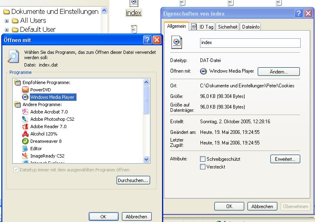Open the Dateiinfo tab
This screenshot has width=315, height=222.
coord(250,27)
